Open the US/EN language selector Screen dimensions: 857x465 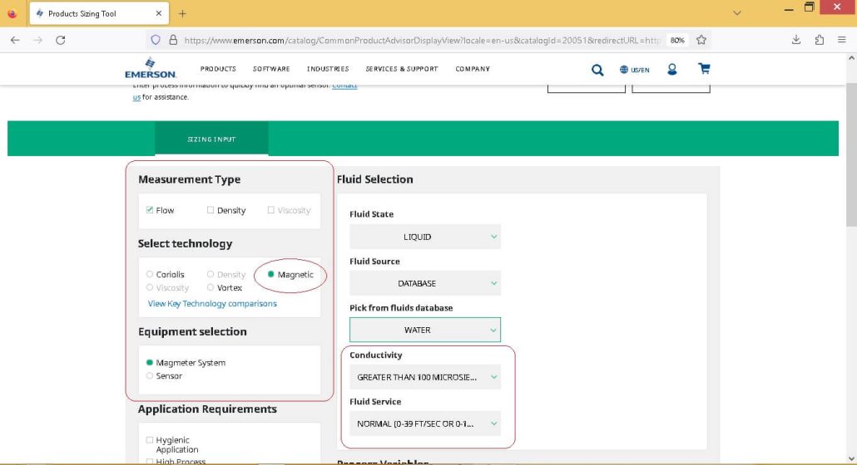(x=635, y=69)
